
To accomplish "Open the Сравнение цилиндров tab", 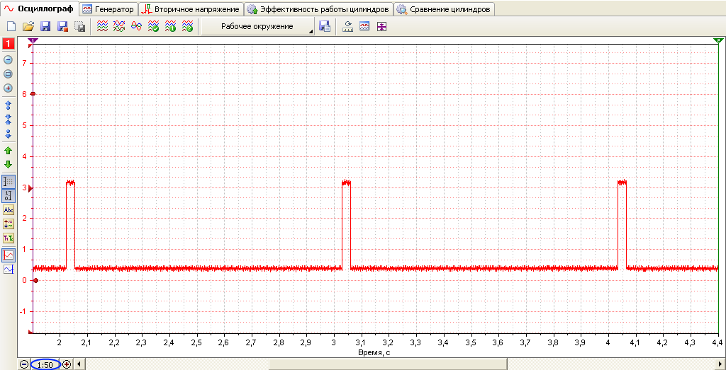I will coord(444,9).
